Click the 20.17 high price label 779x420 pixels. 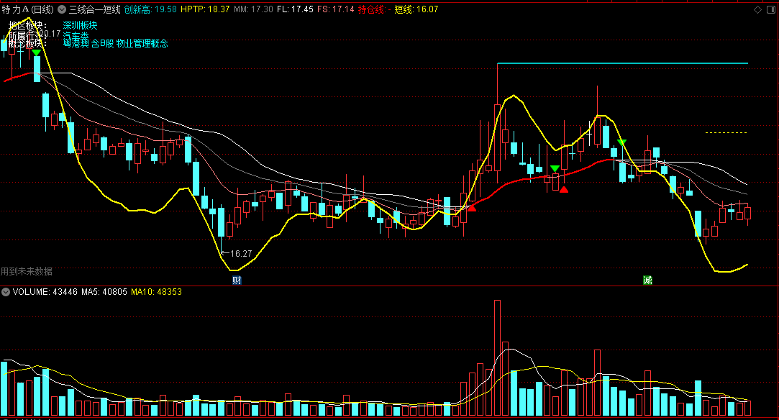(x=50, y=33)
